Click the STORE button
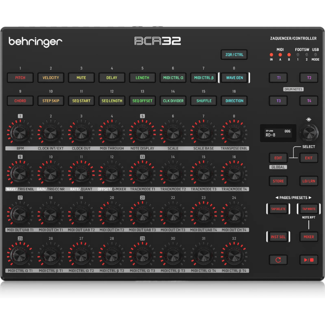This screenshot has height=325, width=325. tap(278, 181)
